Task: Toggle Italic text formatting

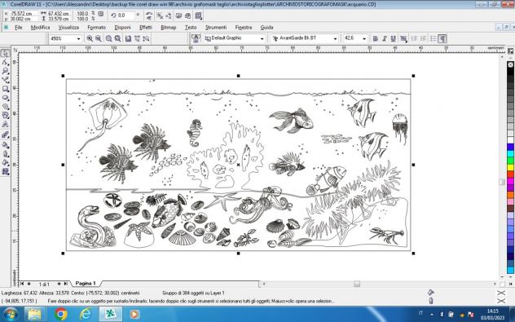Action: tap(385, 39)
